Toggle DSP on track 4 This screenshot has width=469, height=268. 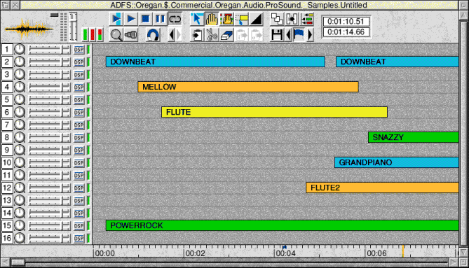(x=79, y=87)
